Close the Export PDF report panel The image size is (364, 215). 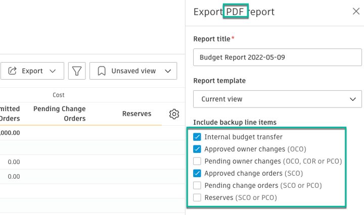[356, 11]
